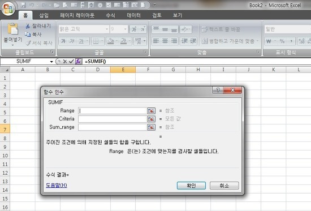311x211 pixels.
Task: Click the borders icon in the font group
Action: 96,41
